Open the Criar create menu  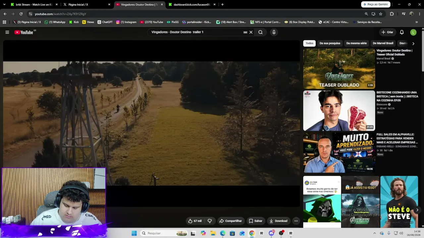tap(387, 32)
